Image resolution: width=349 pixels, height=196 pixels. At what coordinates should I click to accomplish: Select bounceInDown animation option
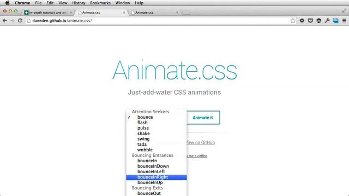click(157, 166)
